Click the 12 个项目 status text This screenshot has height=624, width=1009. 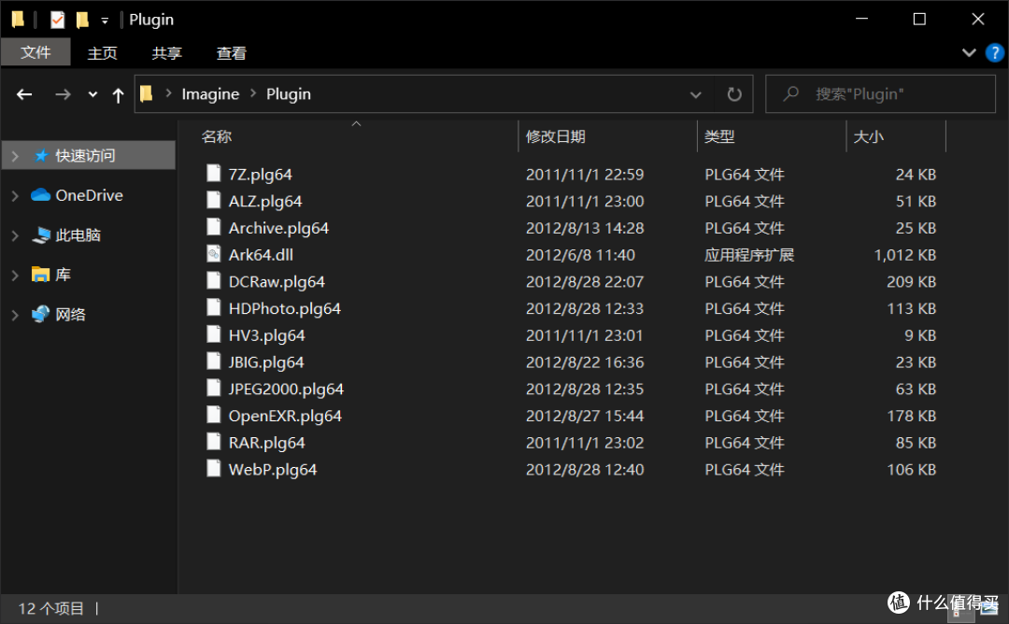tap(50, 608)
